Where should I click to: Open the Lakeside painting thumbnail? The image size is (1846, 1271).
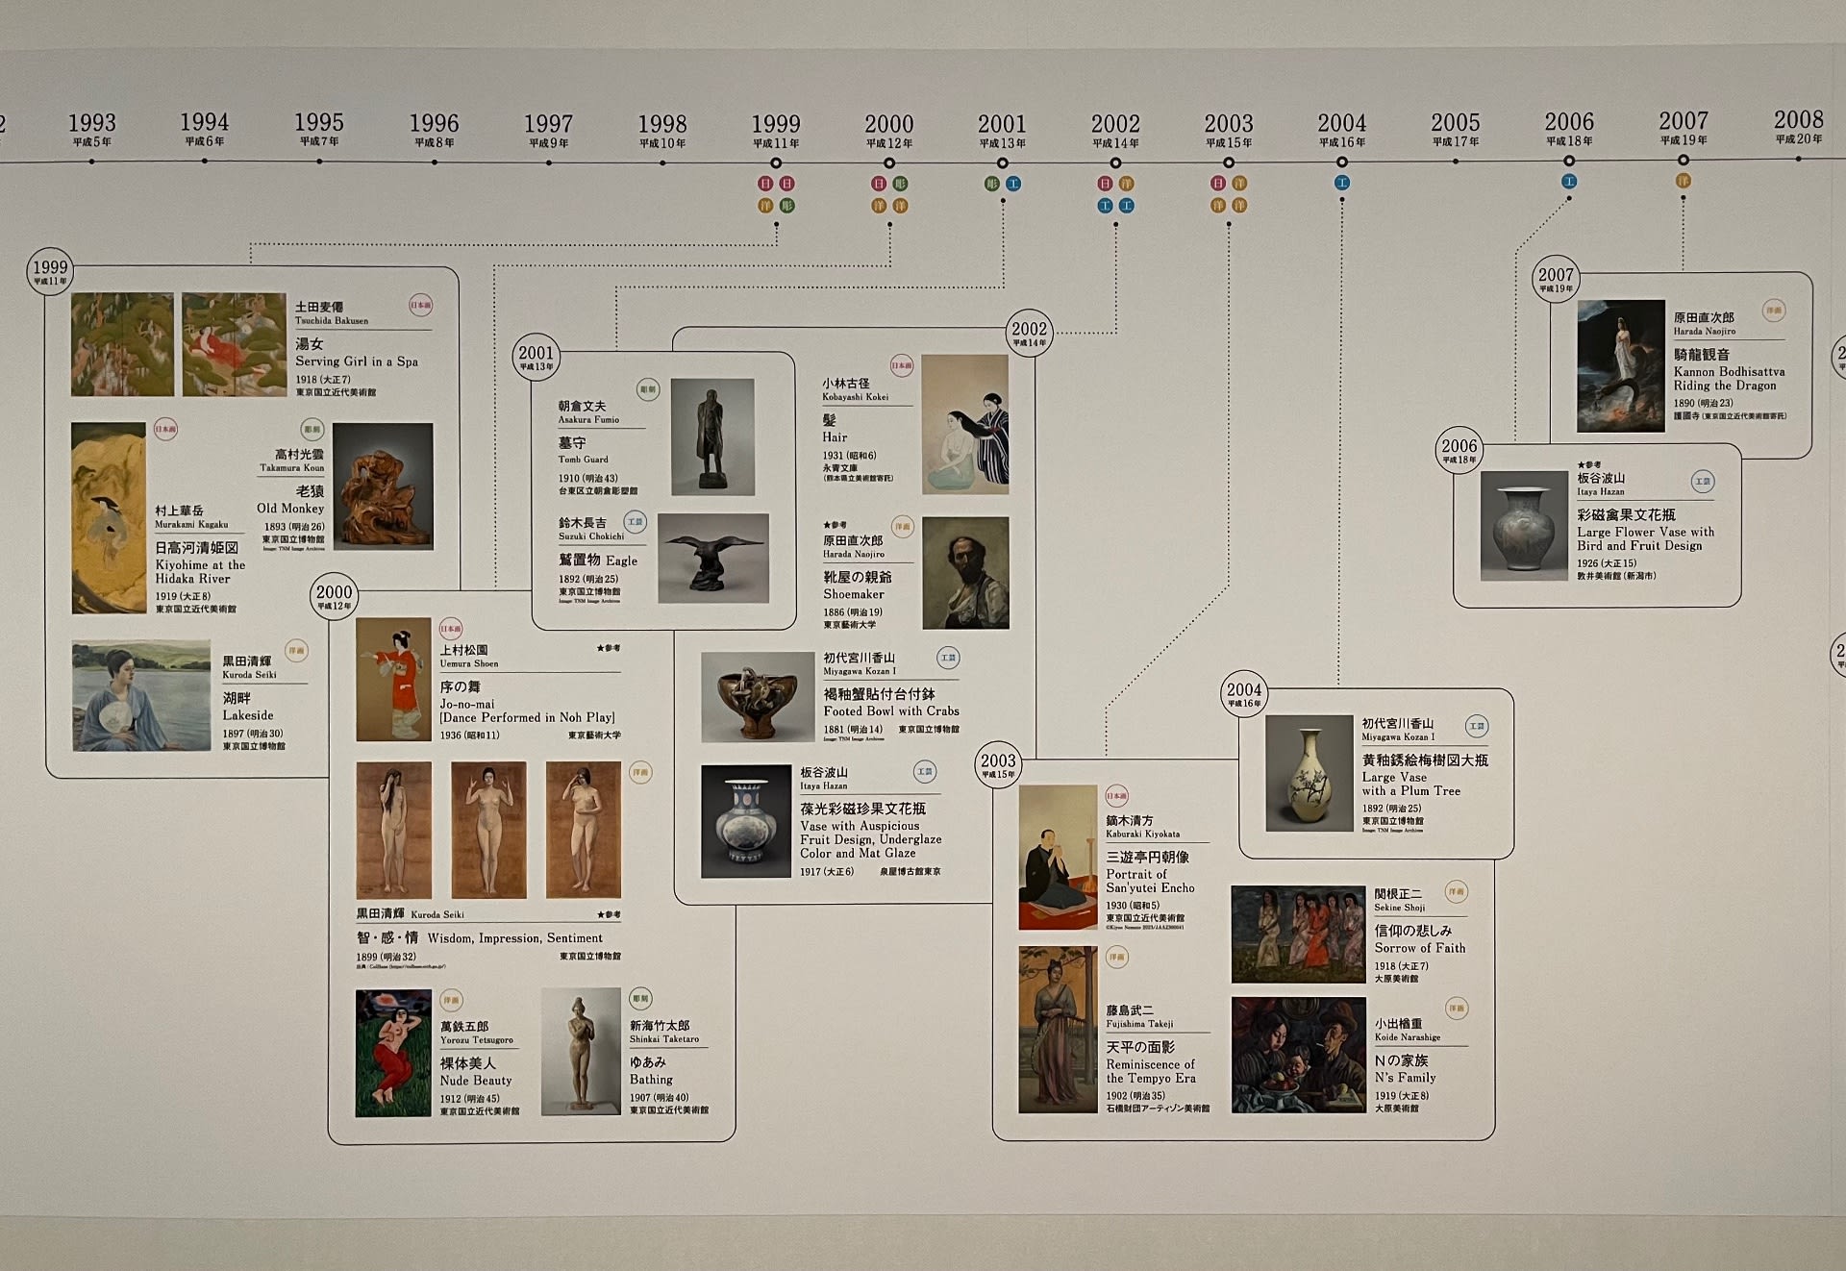click(x=141, y=696)
